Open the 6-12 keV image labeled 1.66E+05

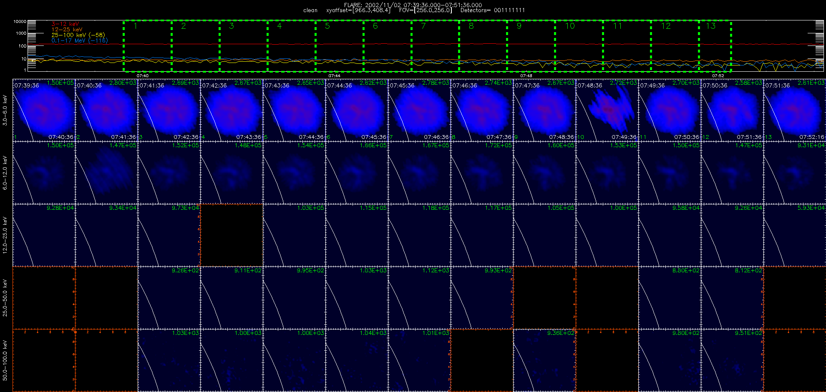357,172
